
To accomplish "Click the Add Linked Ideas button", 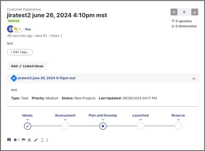I will coord(27,66).
